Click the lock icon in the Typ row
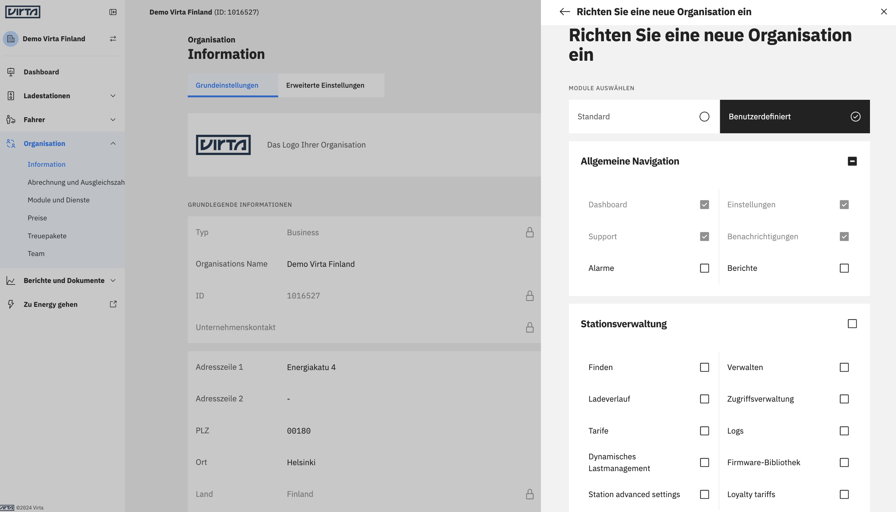The height and width of the screenshot is (512, 896). pos(530,232)
